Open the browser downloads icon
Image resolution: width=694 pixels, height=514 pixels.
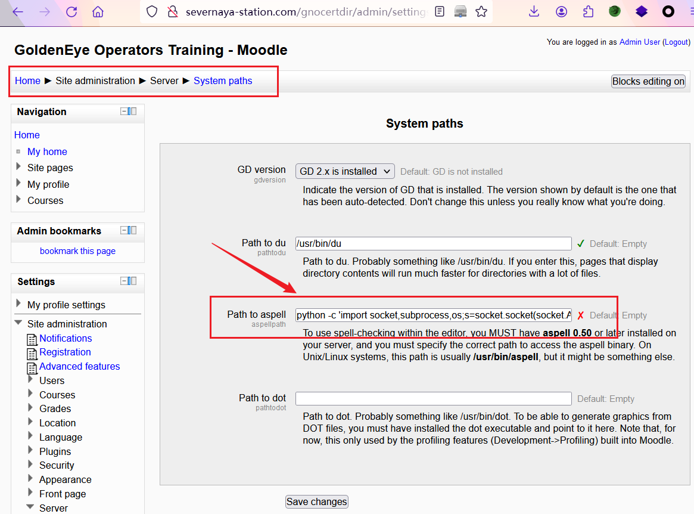pyautogui.click(x=534, y=11)
